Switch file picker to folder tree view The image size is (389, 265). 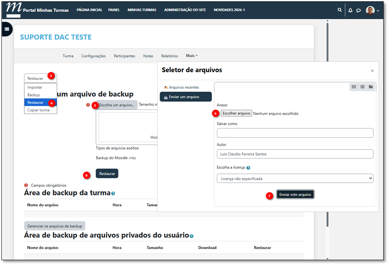point(371,87)
